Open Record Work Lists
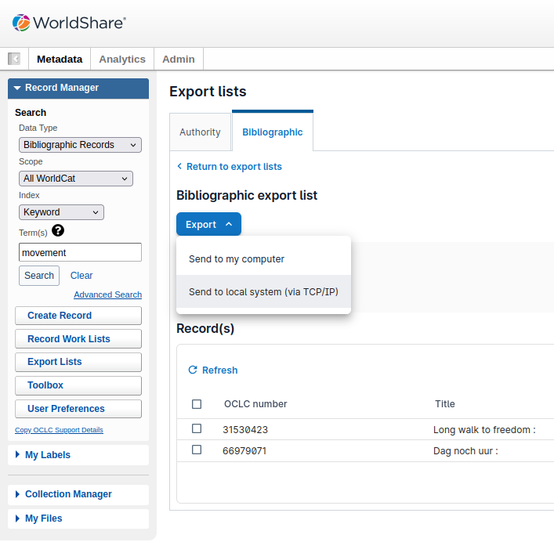Viewport: 554px width, 542px height. pyautogui.click(x=78, y=339)
